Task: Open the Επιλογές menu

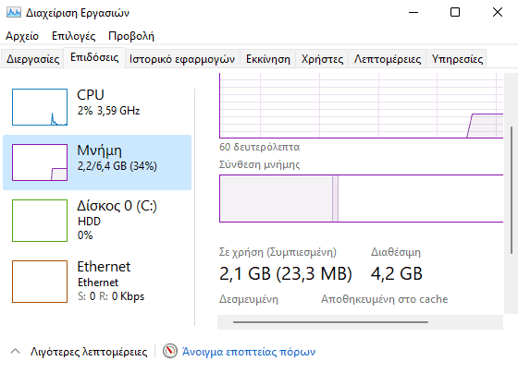Action: (74, 36)
